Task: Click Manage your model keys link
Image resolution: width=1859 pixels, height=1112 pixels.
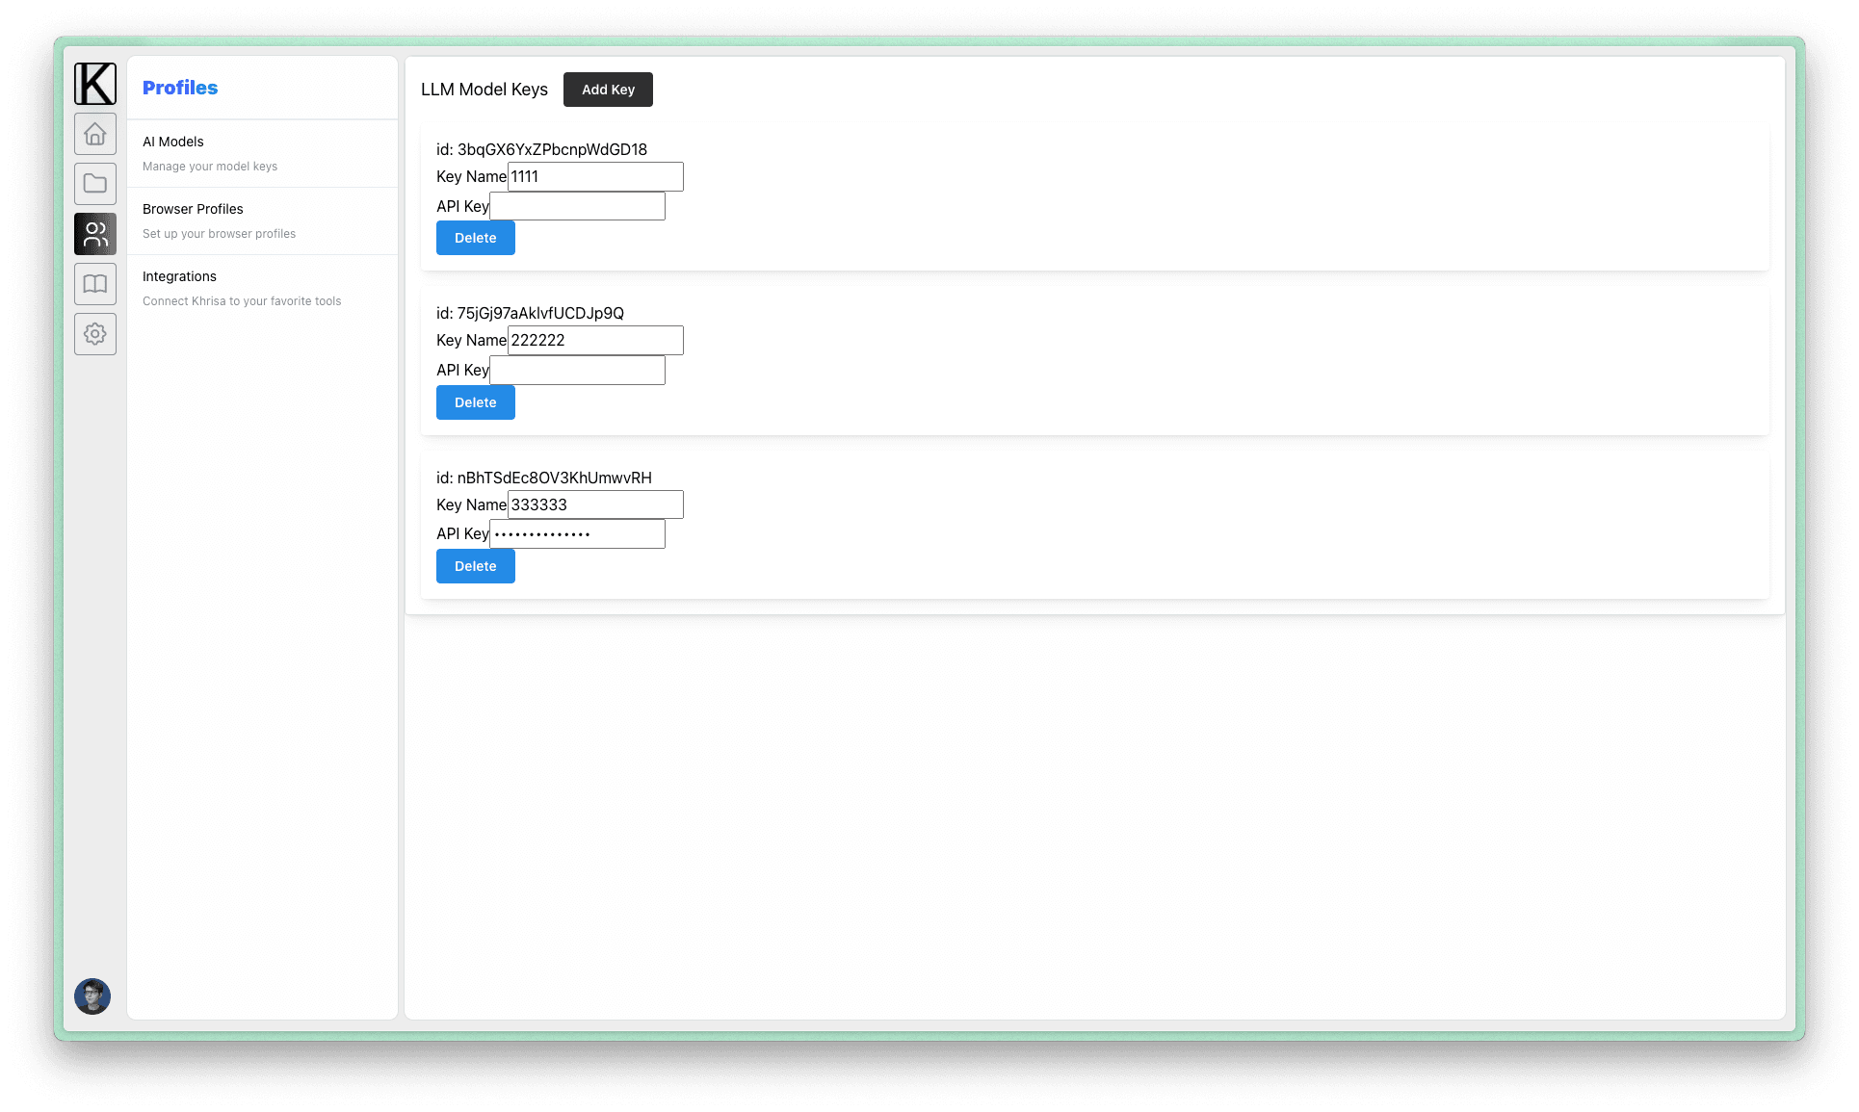Action: pyautogui.click(x=209, y=166)
